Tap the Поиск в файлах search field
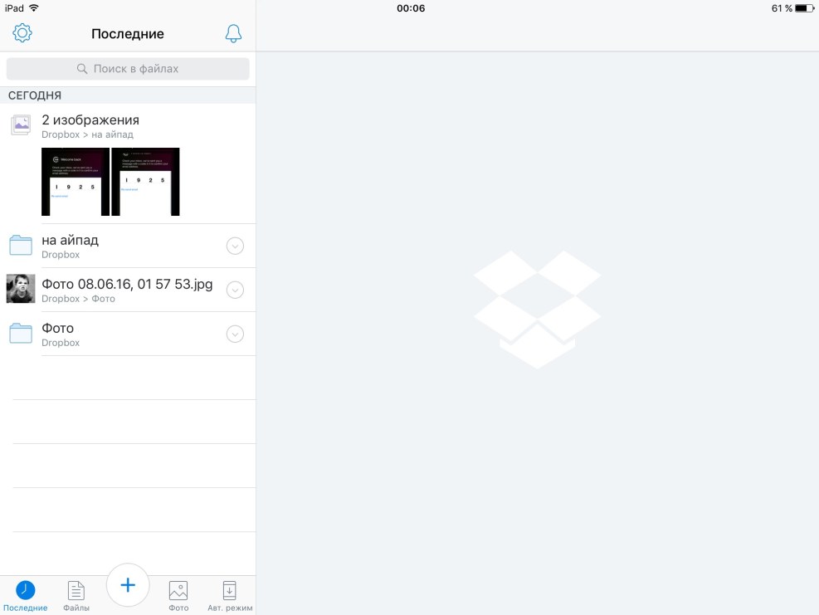 click(127, 68)
